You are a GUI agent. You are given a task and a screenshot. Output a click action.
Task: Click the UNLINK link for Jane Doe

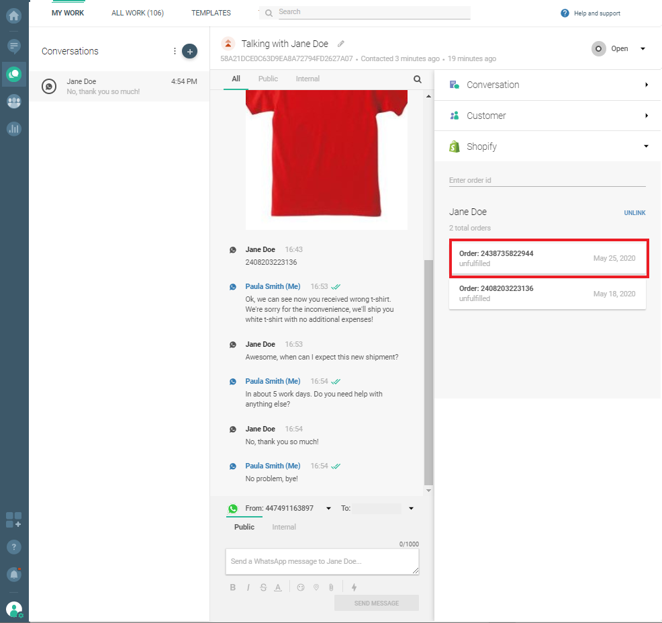[x=634, y=213]
